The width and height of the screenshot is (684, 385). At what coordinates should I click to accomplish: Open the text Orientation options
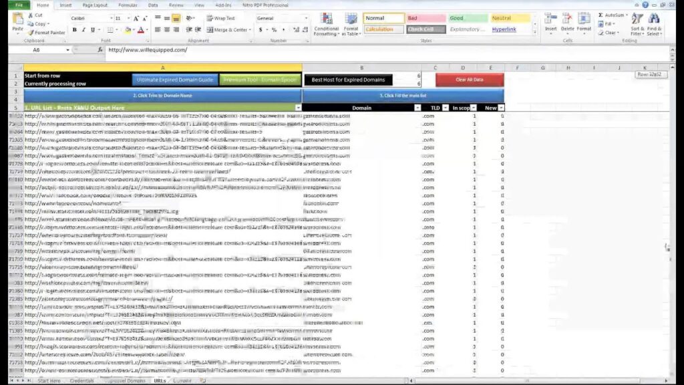pos(190,18)
